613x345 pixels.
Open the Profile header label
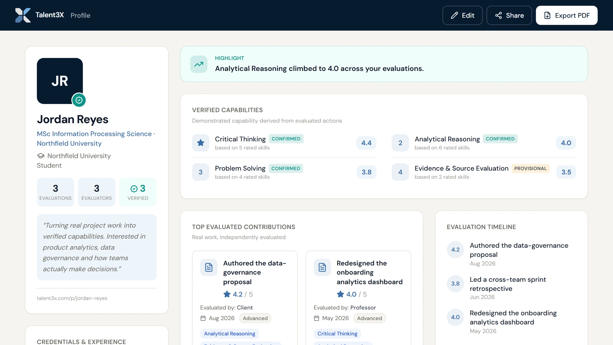tap(80, 15)
